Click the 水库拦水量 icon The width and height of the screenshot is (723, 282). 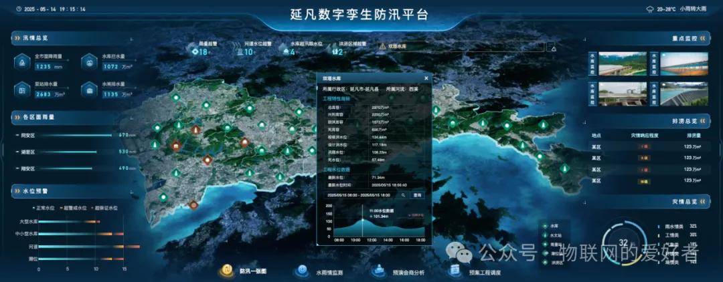(x=90, y=62)
